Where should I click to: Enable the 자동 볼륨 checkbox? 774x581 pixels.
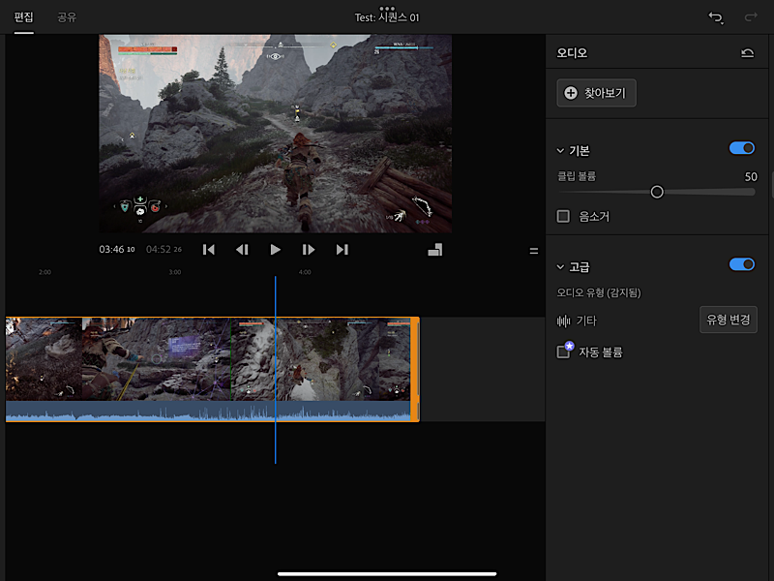[563, 352]
